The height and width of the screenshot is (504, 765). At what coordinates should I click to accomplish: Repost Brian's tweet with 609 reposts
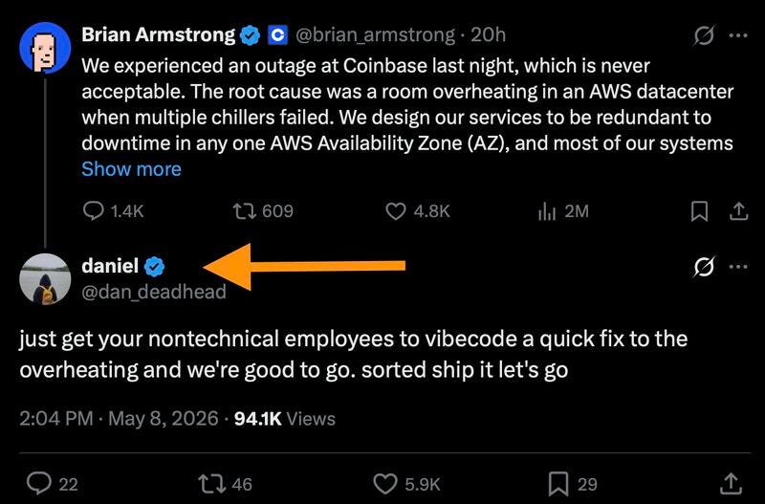pyautogui.click(x=262, y=211)
